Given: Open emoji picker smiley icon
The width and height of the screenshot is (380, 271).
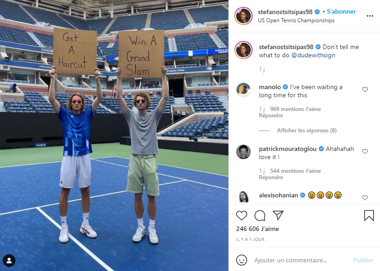Looking at the screenshot, I should point(242,260).
